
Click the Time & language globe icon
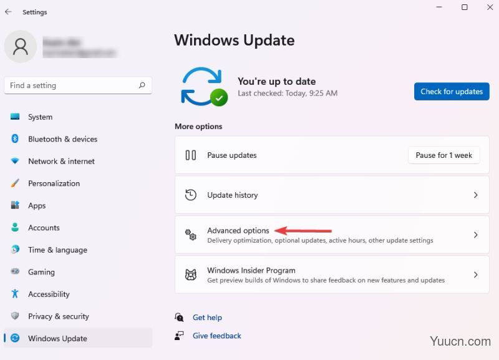pyautogui.click(x=14, y=249)
